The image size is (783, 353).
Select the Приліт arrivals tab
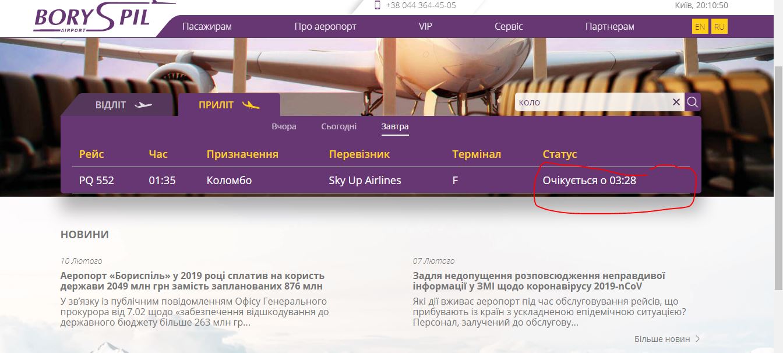pos(228,105)
